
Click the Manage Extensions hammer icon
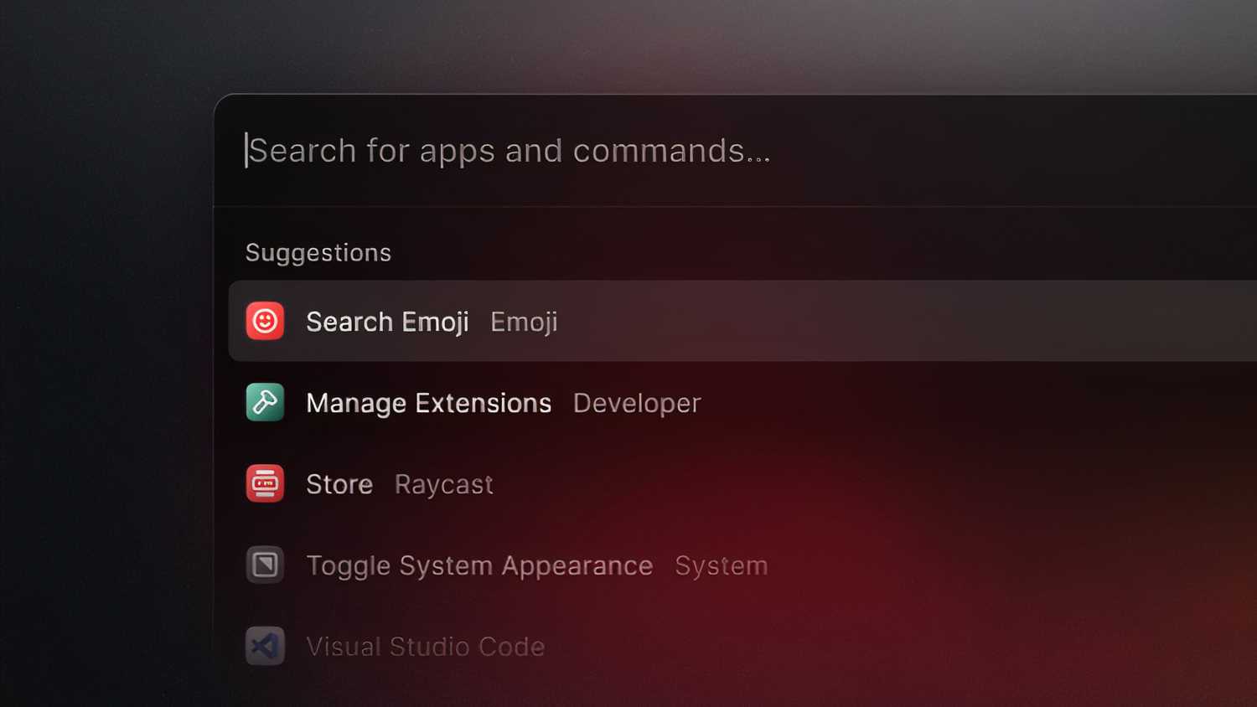pos(264,402)
